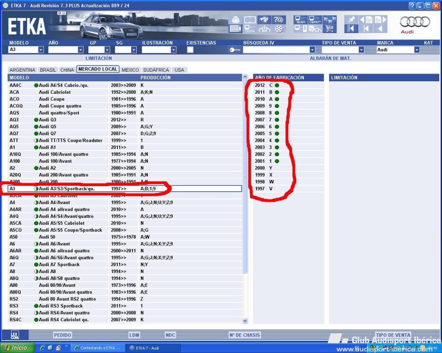Open the TIPO DE VENTA dropdown at top
Viewport: 442px width, 353px height.
click(x=361, y=50)
